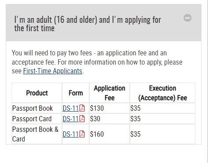Click the PDF icon in Passport Book row
209x163 pixels.
pyautogui.click(x=82, y=109)
